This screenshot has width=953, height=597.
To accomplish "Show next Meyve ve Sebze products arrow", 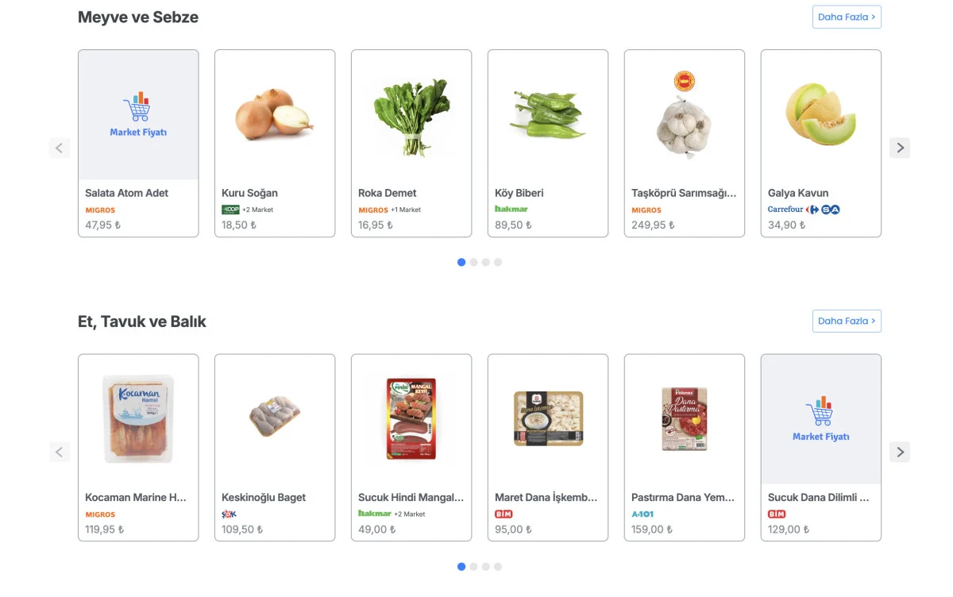I will pos(900,148).
